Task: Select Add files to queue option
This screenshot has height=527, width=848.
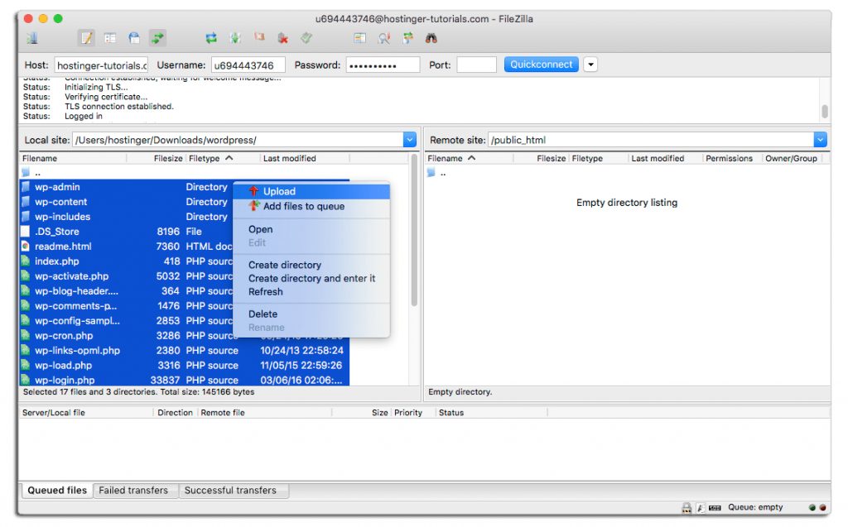Action: (303, 206)
